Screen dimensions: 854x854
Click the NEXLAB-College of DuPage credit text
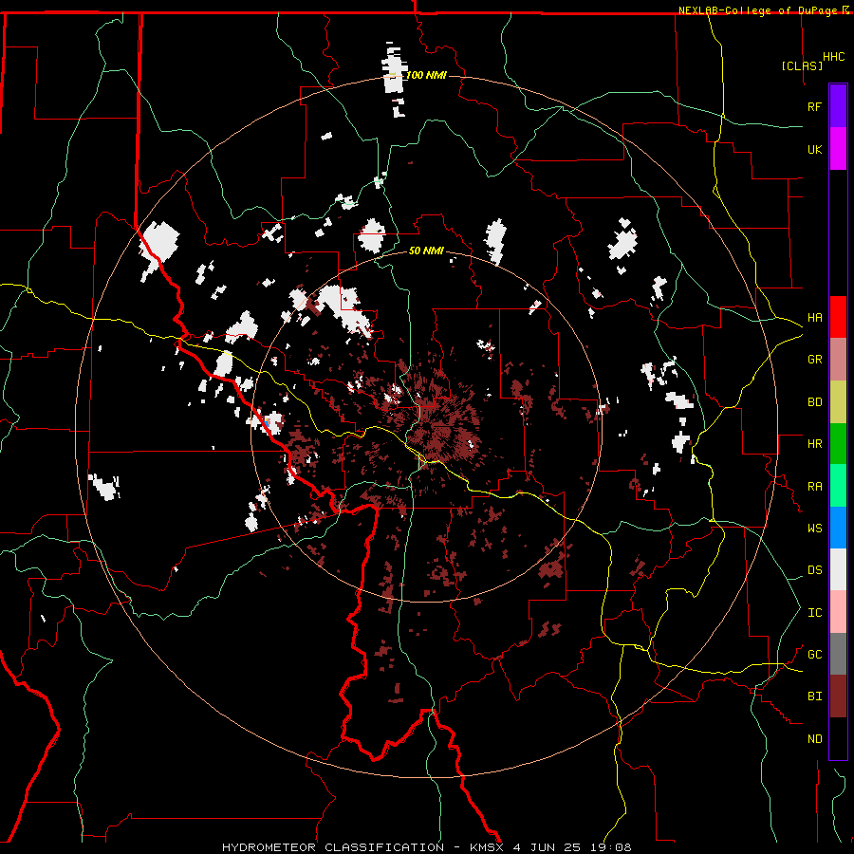(759, 10)
